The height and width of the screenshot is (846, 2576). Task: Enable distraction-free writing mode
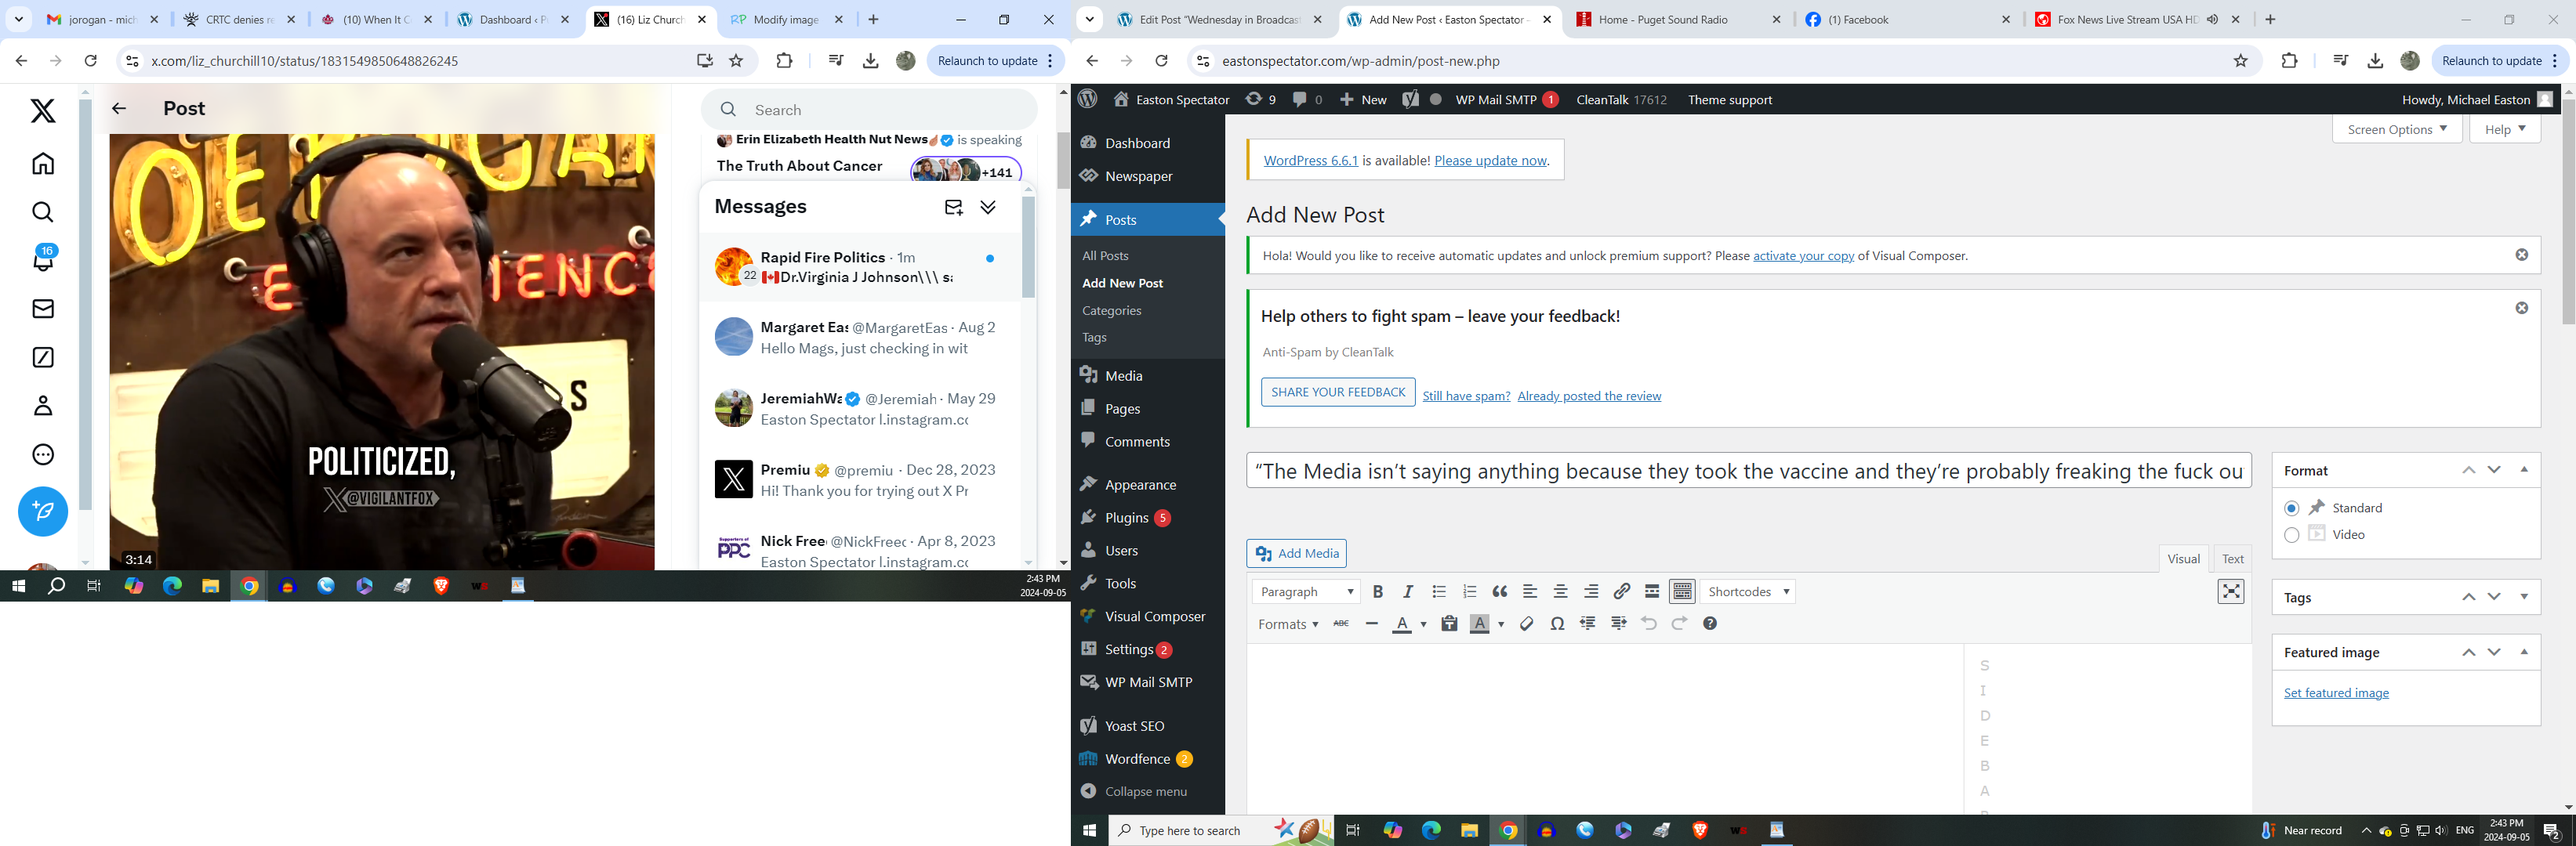coord(2230,592)
